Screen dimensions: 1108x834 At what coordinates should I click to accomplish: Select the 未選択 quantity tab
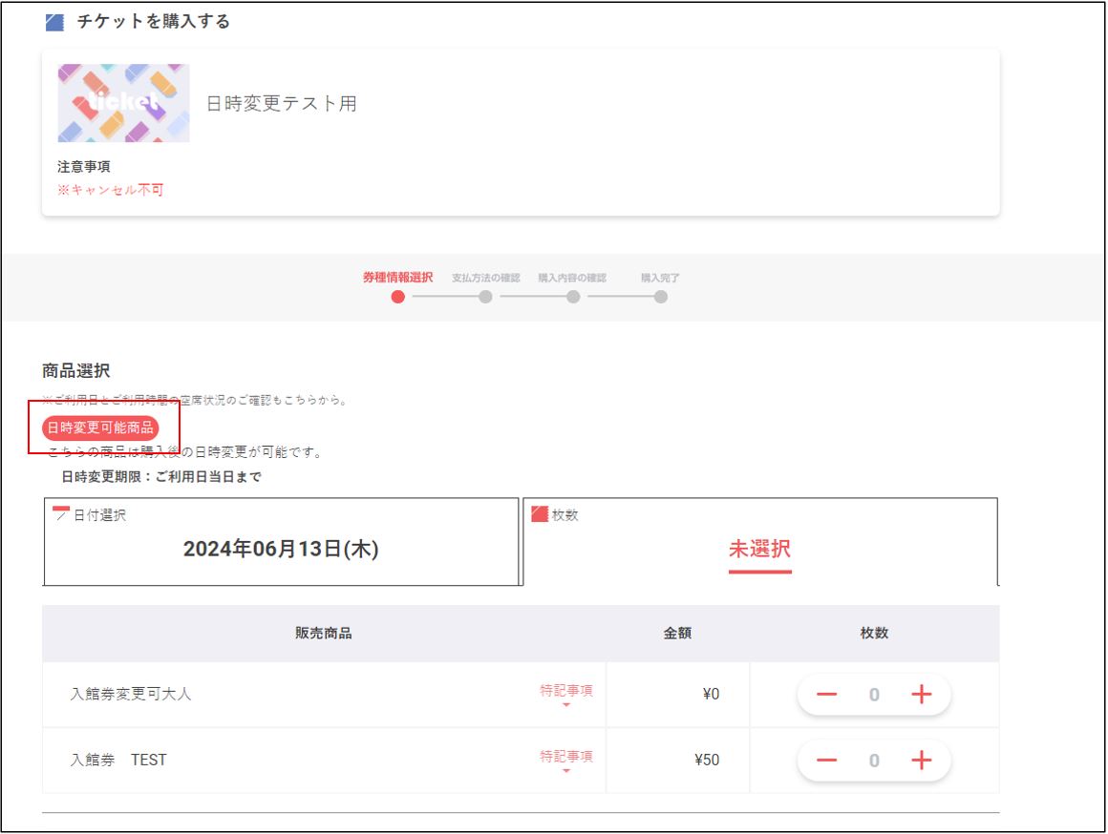tap(759, 550)
